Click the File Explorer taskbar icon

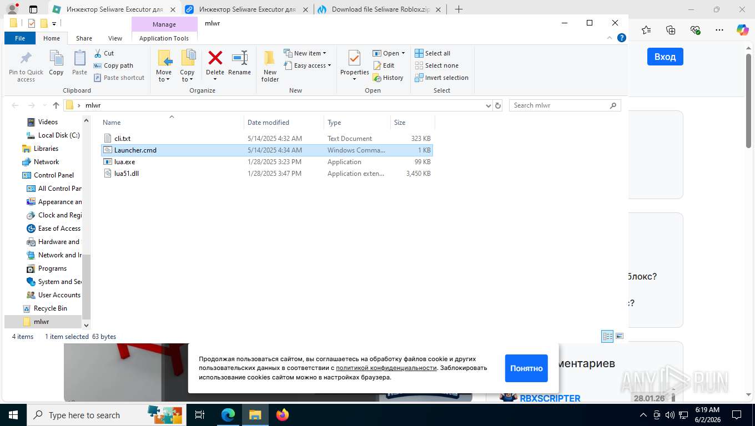pyautogui.click(x=255, y=415)
